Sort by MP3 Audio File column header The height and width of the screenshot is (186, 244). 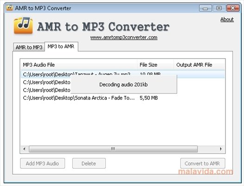pos(78,65)
